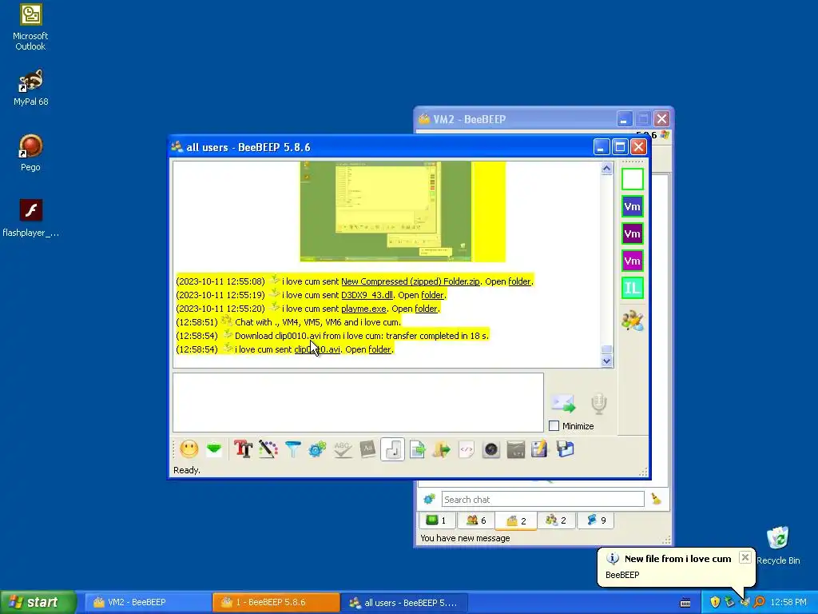Enable the Minimize checkbox
This screenshot has width=818, height=614.
coord(554,426)
